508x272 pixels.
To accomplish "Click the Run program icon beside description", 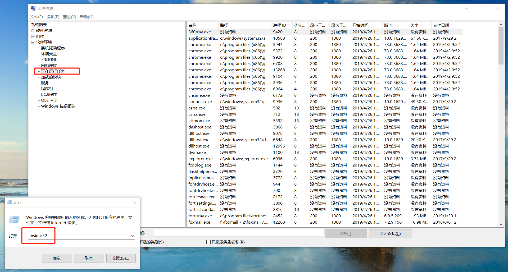I will click(x=14, y=220).
